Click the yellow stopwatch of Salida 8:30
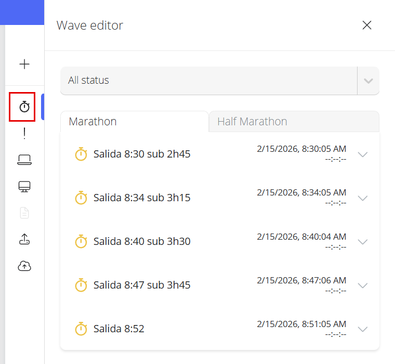The image size is (395, 364). (x=81, y=154)
